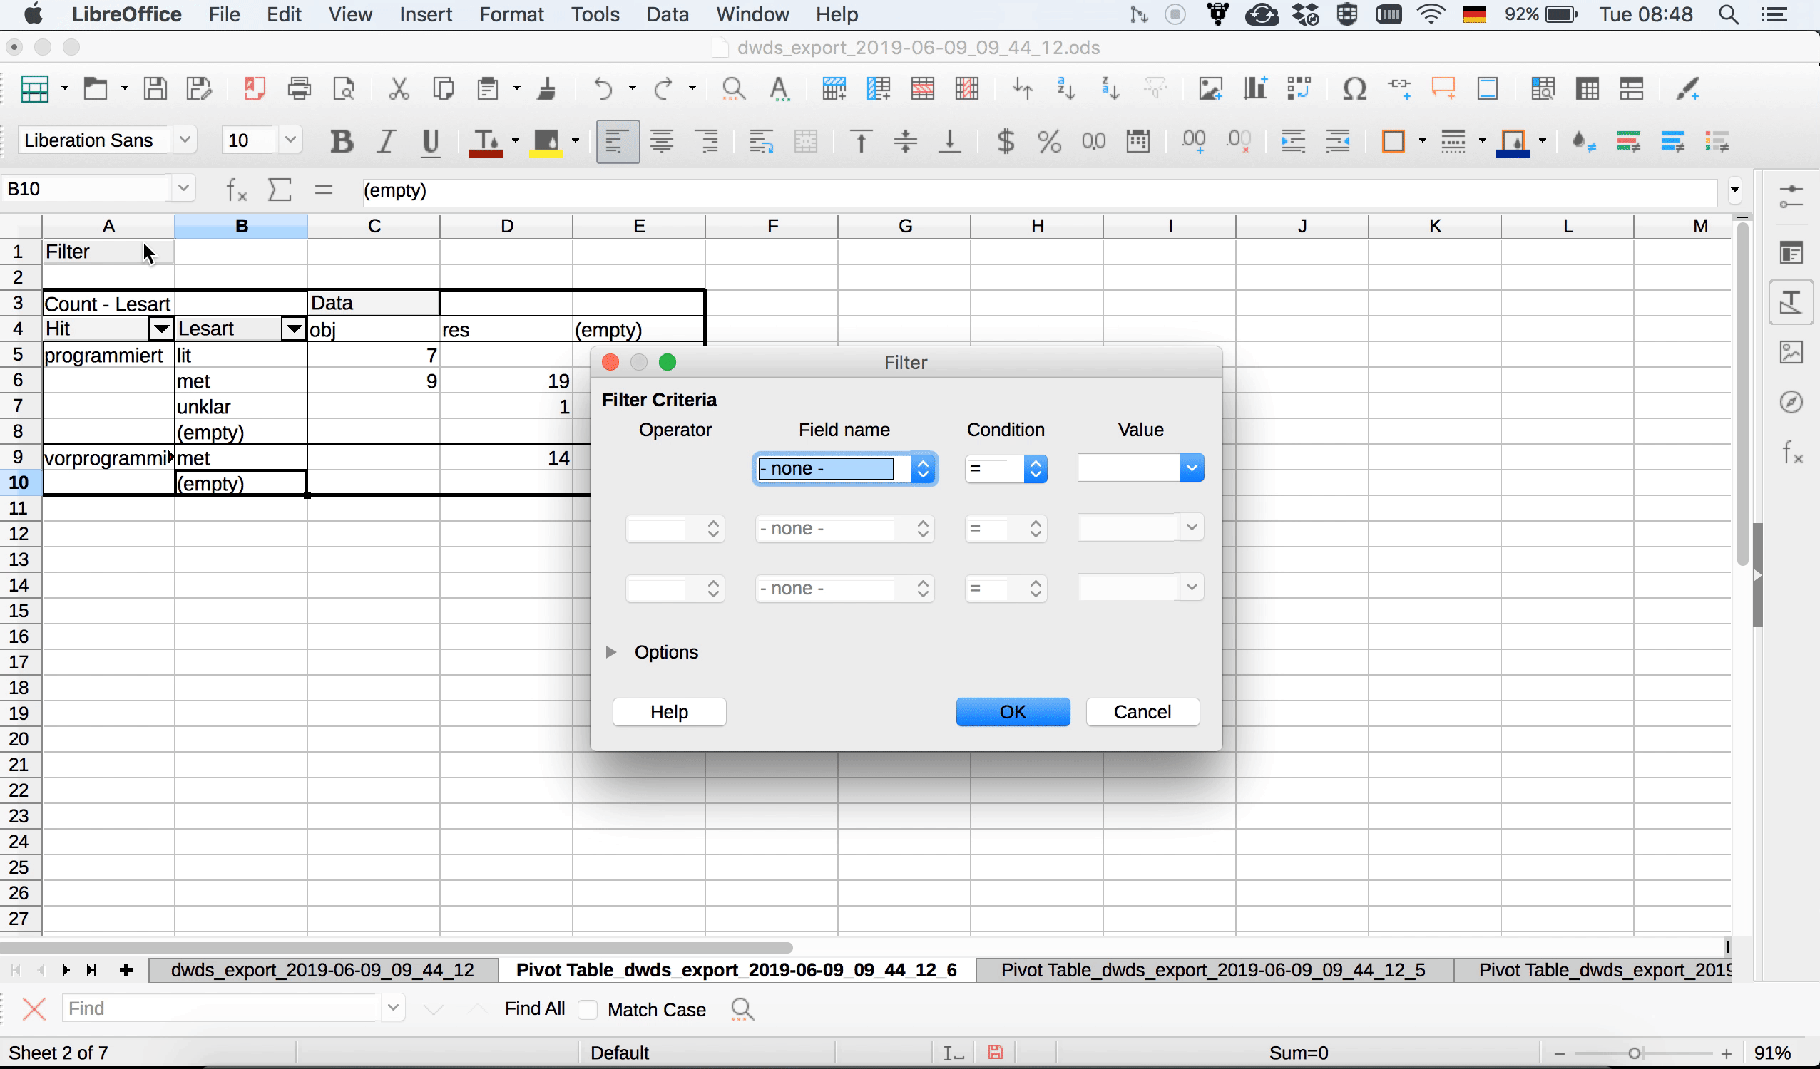
Task: Expand the Options section in Filter dialog
Action: click(613, 651)
